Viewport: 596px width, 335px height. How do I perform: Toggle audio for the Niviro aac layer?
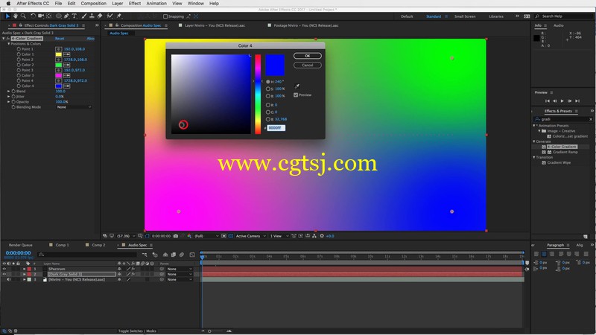9,280
